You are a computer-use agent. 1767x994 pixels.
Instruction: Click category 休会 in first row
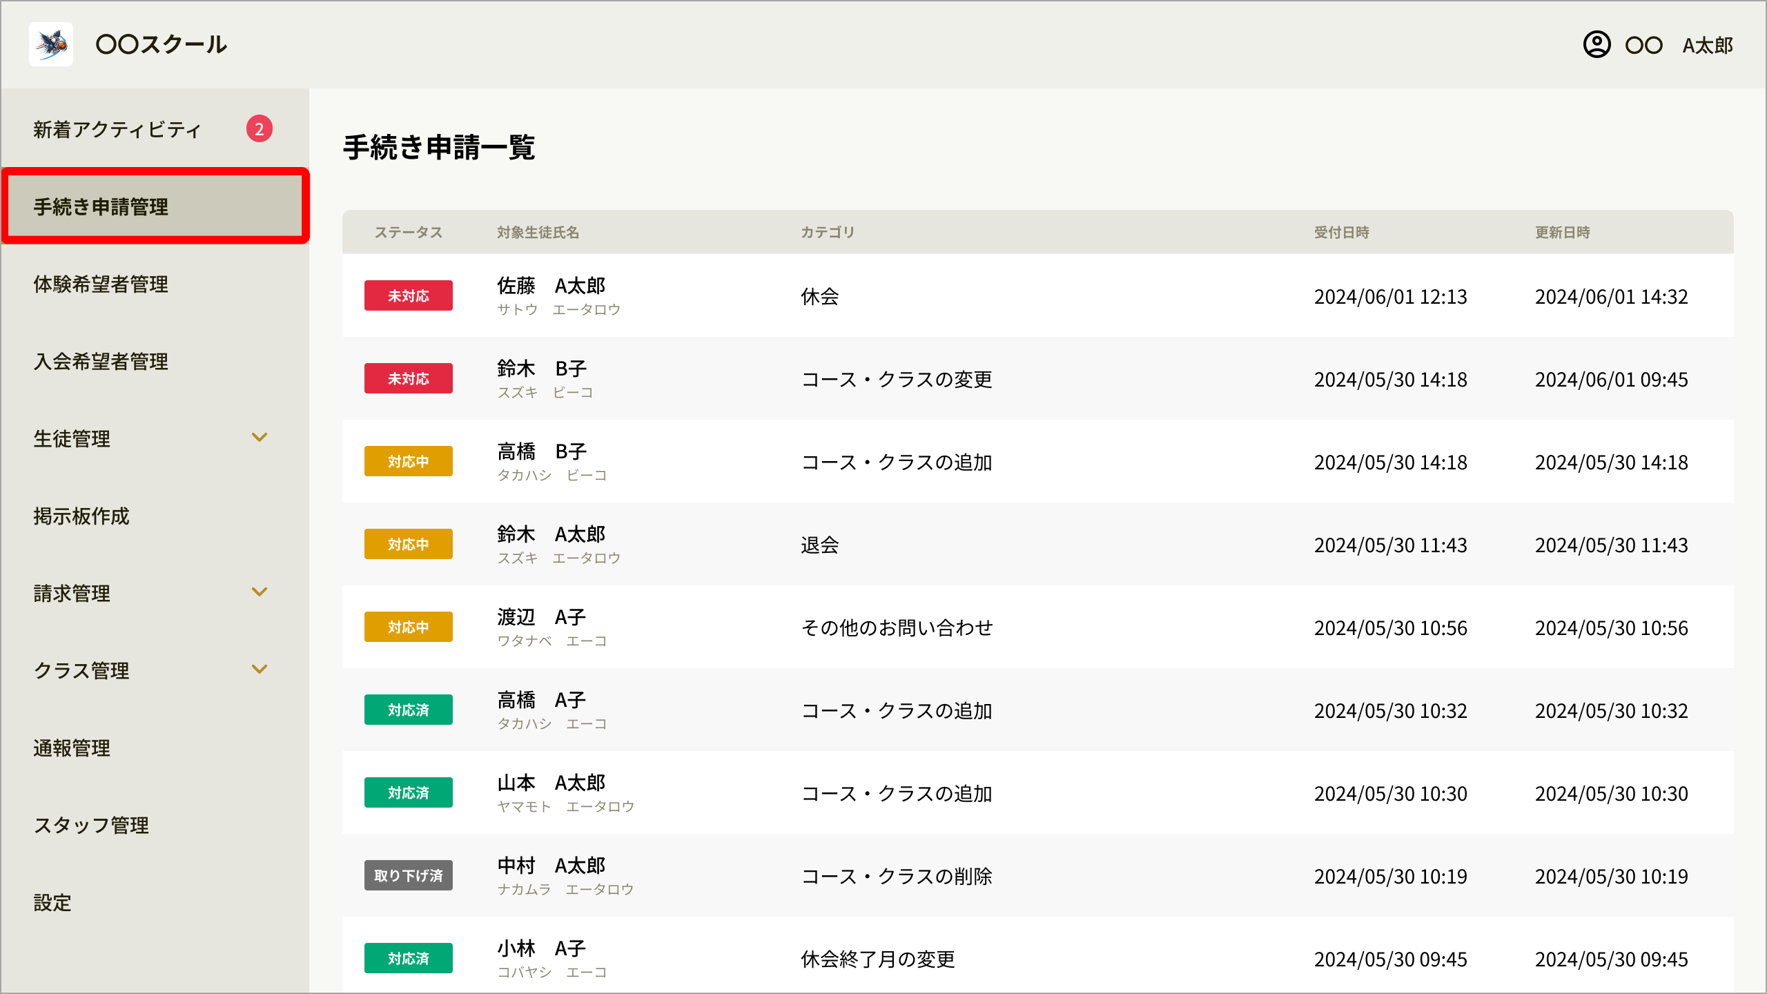click(820, 297)
